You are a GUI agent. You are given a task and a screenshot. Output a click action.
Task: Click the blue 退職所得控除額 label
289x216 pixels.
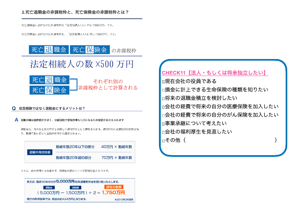pyautogui.click(x=40, y=152)
